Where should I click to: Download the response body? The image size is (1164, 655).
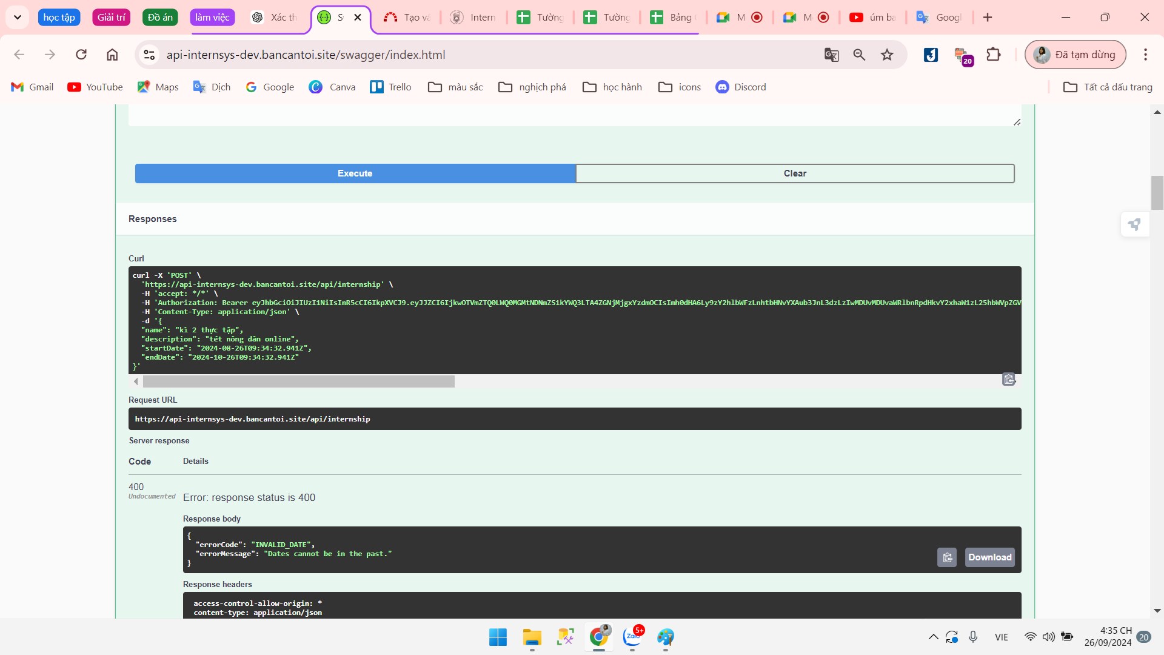[x=989, y=557]
